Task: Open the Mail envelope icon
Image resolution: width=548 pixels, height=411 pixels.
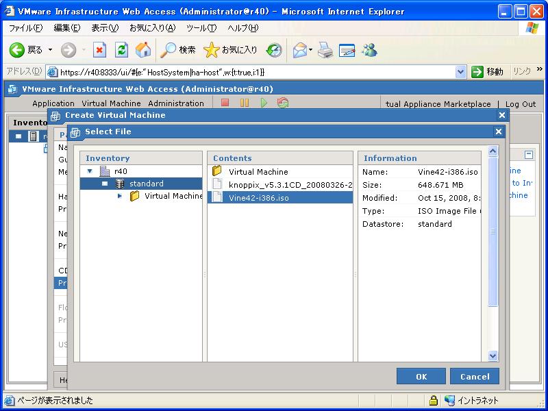Action: click(x=299, y=50)
